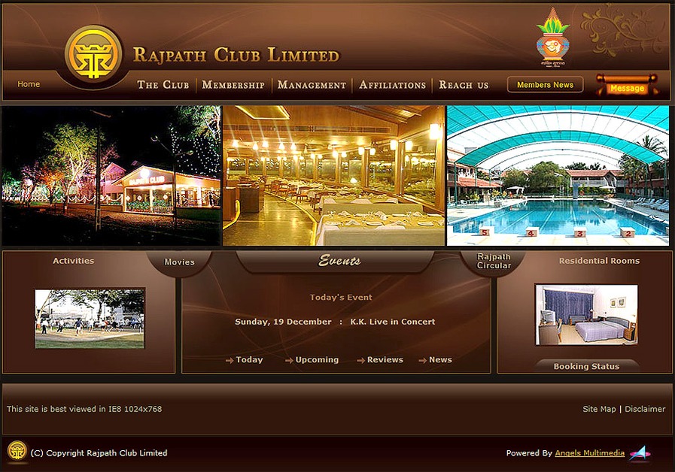The height and width of the screenshot is (472, 675).
Task: Click the arrow icon beside News
Action: point(423,360)
